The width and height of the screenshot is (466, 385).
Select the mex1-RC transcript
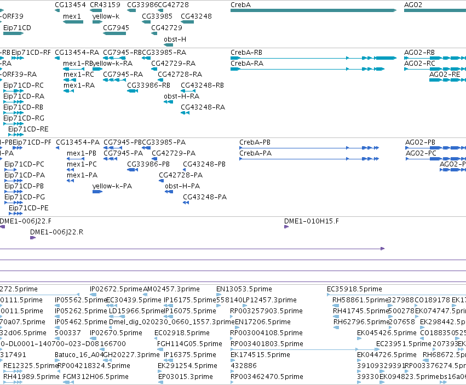pyautogui.click(x=70, y=80)
